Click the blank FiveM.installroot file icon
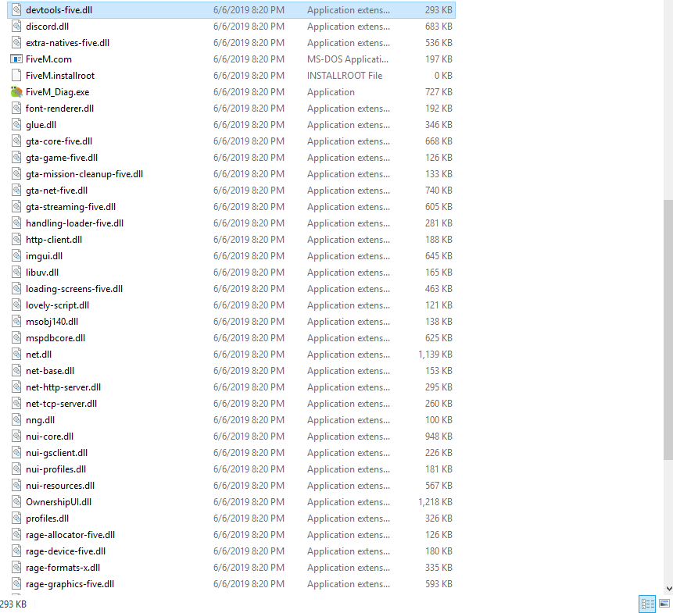 (16, 76)
